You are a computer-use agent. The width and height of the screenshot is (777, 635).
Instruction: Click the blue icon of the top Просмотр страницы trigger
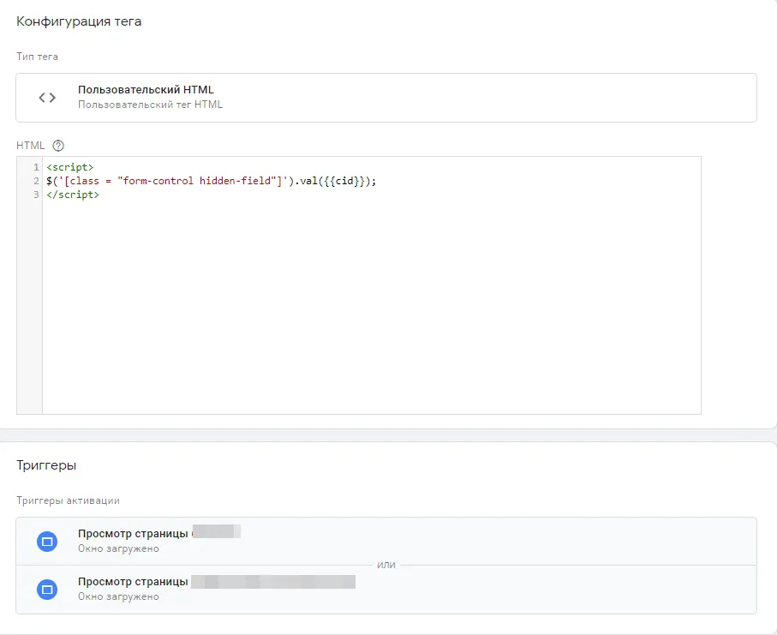[48, 542]
